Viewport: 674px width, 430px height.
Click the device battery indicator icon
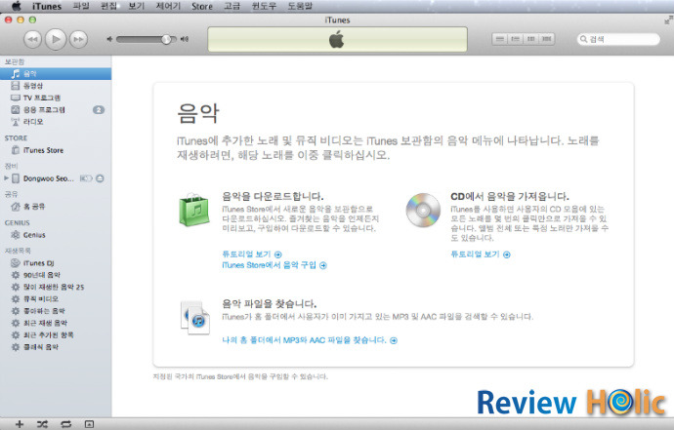[86, 178]
